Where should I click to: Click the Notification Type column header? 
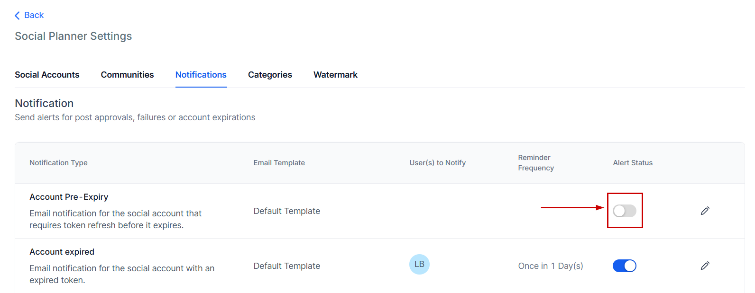point(58,163)
